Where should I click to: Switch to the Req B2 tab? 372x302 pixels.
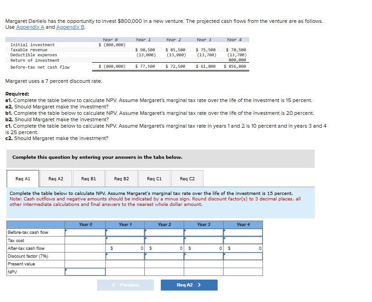click(121, 179)
